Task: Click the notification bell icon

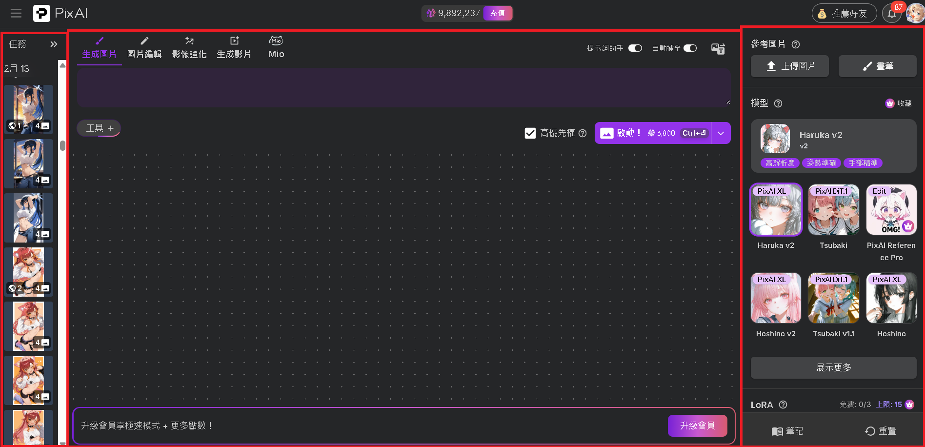Action: pyautogui.click(x=891, y=14)
